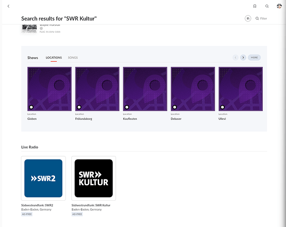
Task: Open search via the top magnifier icon
Action: (267, 6)
